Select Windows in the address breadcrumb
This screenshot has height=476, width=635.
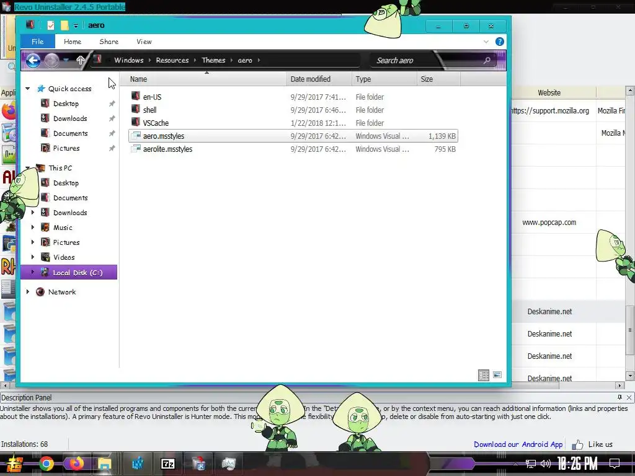coord(129,60)
